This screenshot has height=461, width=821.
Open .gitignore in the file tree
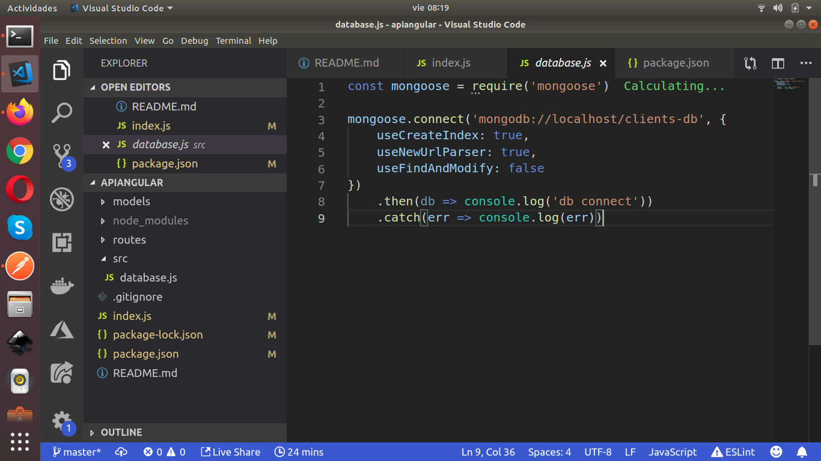185,297
